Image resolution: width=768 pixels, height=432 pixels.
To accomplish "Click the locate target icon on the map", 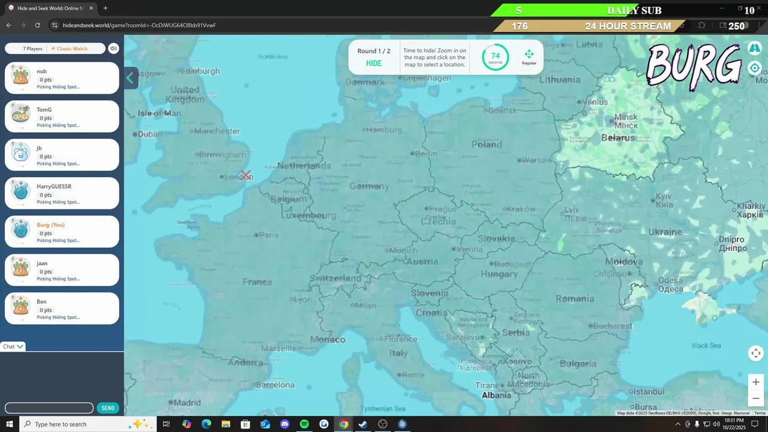I will pos(754,68).
